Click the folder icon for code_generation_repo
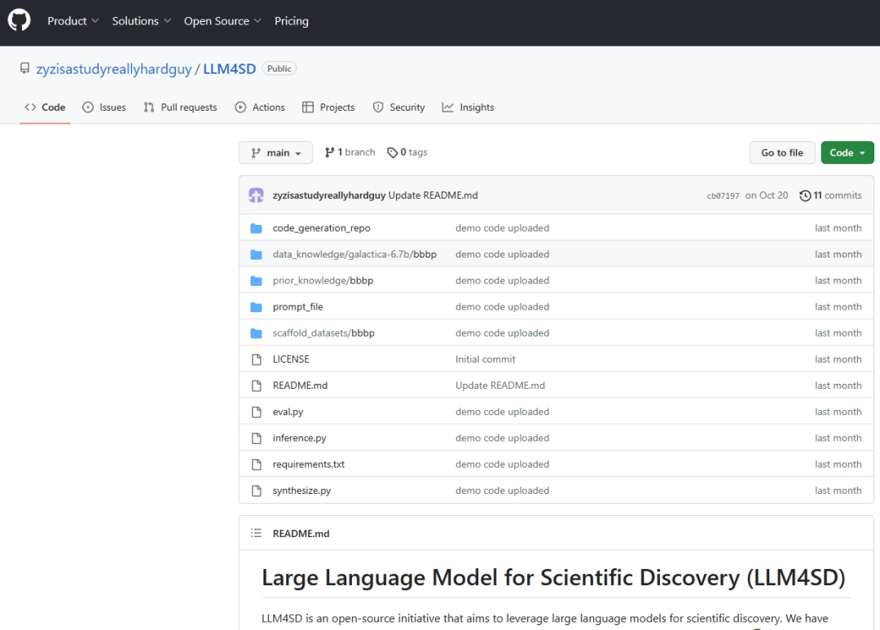This screenshot has height=630, width=880. 256,228
